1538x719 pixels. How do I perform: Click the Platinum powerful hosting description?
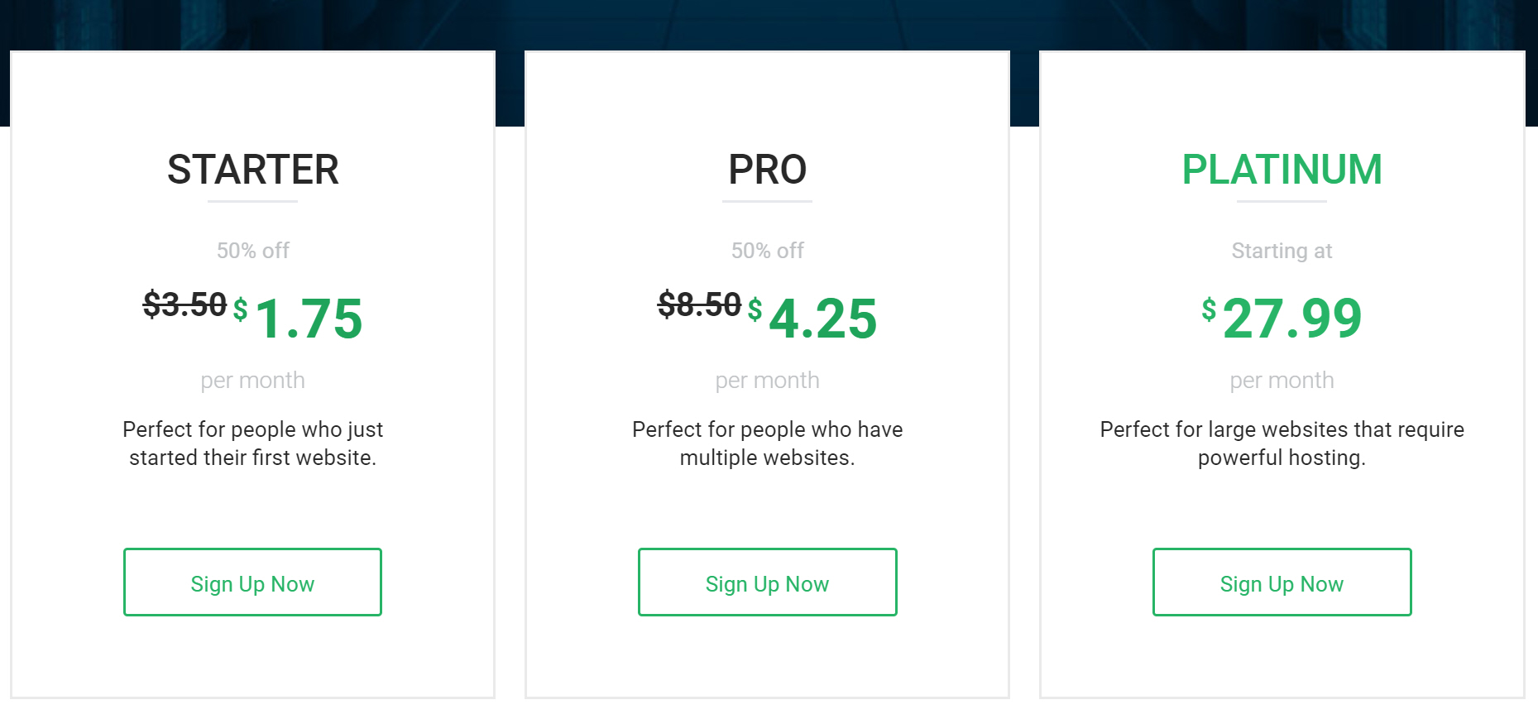point(1282,443)
